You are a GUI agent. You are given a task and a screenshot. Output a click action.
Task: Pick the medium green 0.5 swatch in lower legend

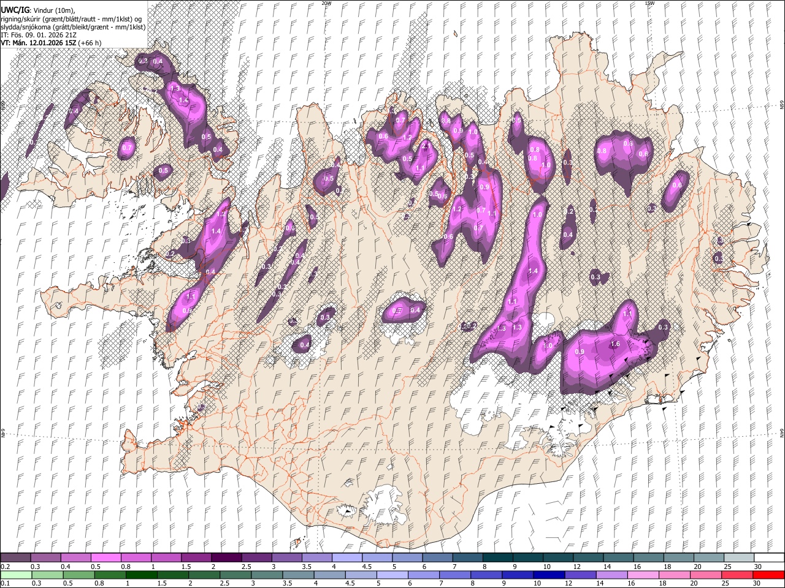78,575
